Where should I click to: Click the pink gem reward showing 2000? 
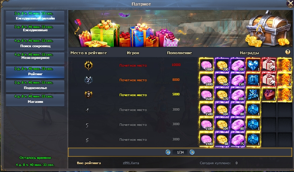(207, 65)
